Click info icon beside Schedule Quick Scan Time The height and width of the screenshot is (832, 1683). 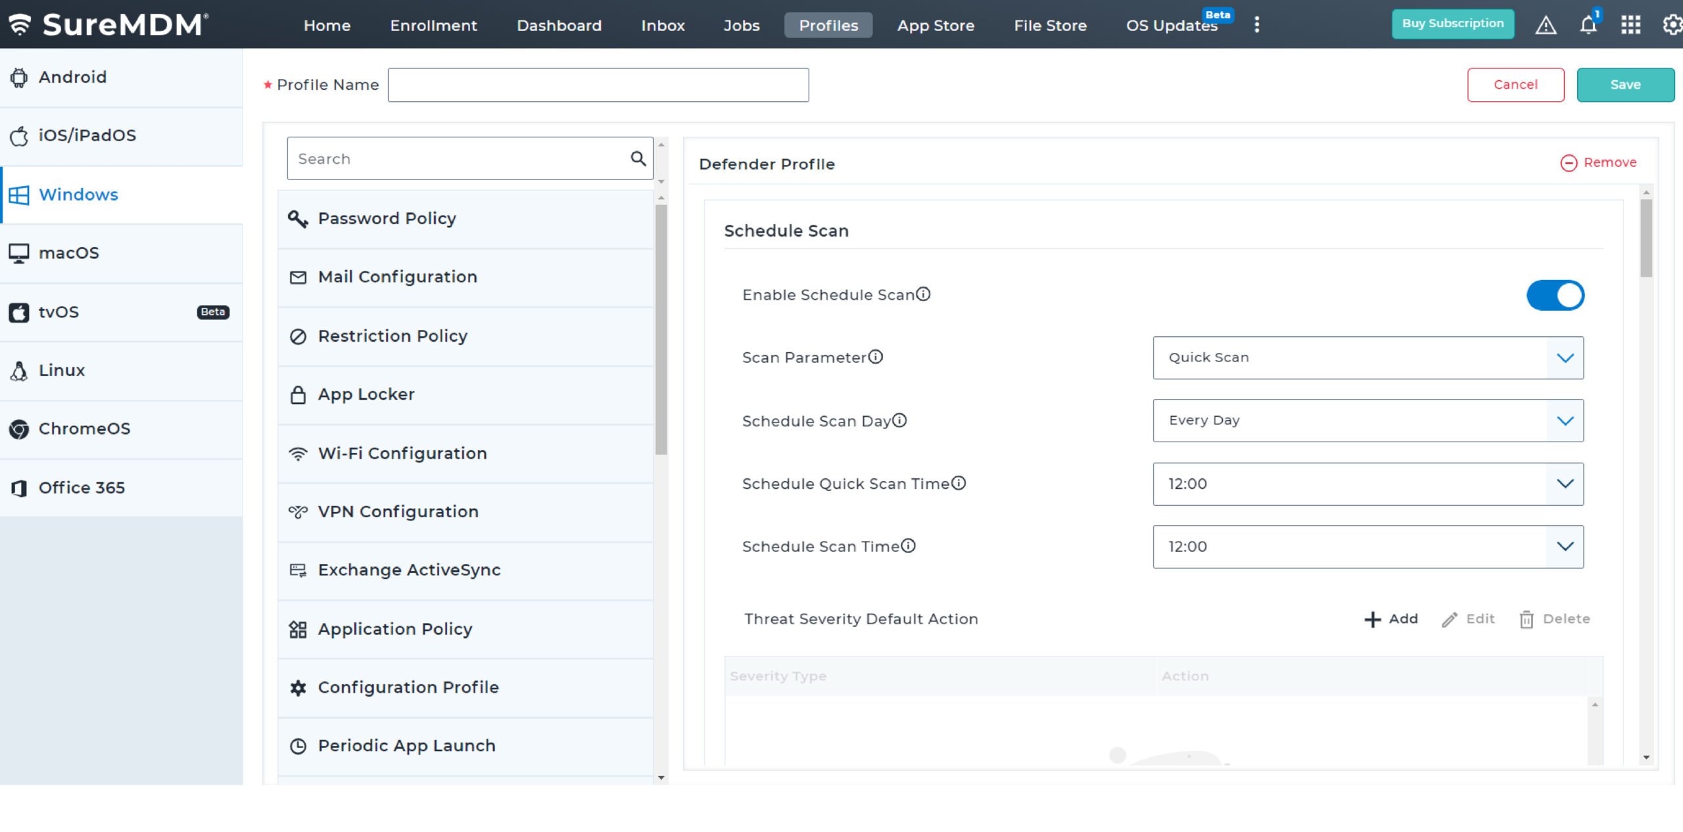click(958, 483)
